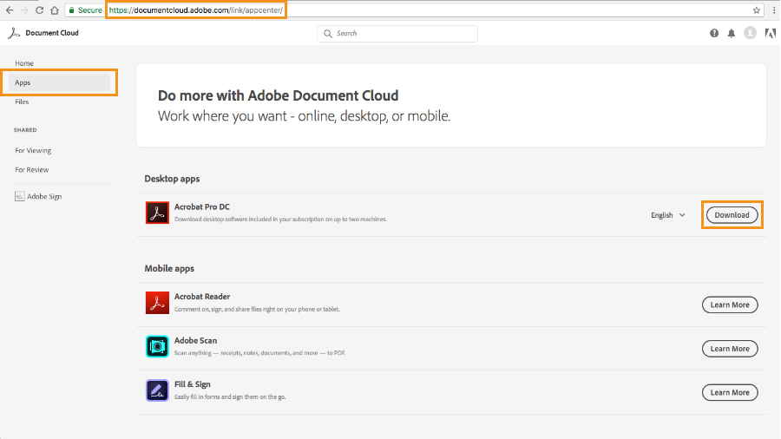781x439 pixels.
Task: Click the Adobe logo icon at top right
Action: tap(768, 33)
